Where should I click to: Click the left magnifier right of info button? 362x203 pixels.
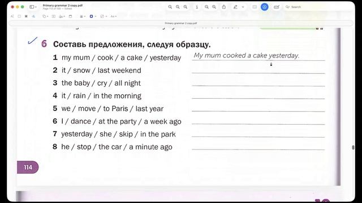[206, 7]
